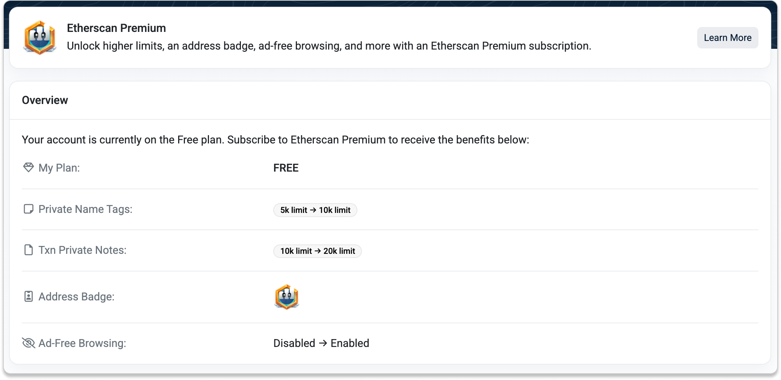This screenshot has width=781, height=380.
Task: Click the Ad-Free Browsing label
Action: point(82,343)
